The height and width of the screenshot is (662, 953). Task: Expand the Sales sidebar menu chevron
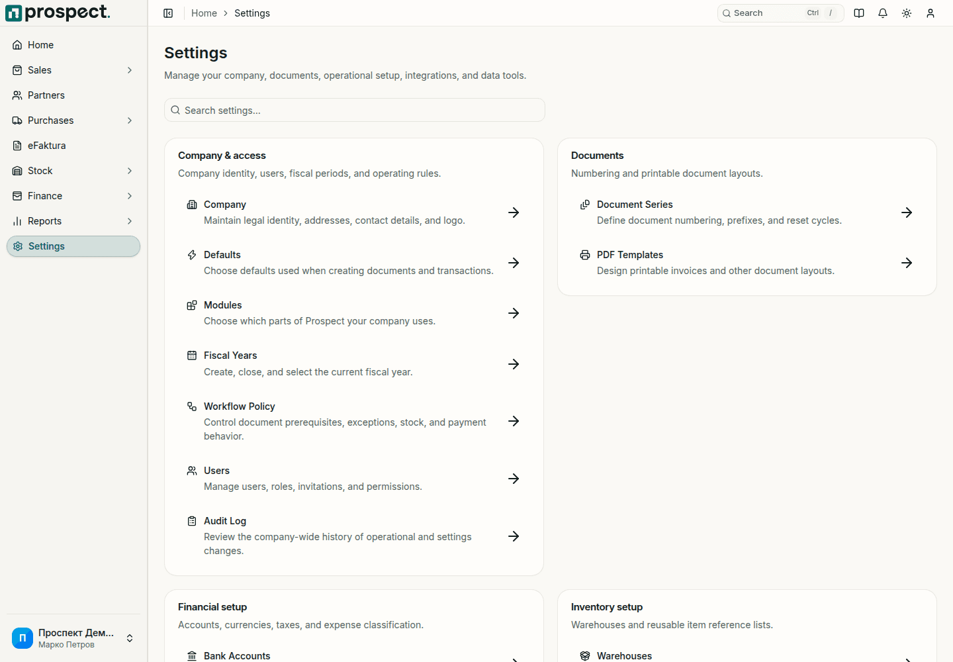[130, 70]
